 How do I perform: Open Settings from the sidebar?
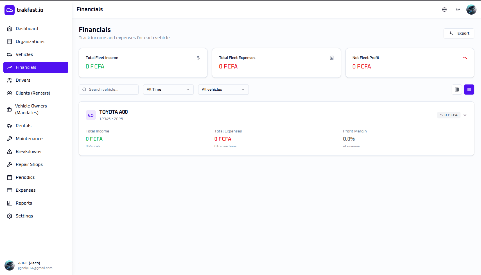(x=24, y=216)
